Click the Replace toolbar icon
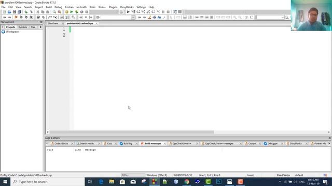 (x=60, y=12)
